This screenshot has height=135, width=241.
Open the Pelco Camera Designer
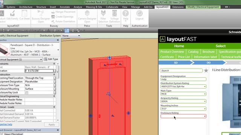pyautogui.click(x=87, y=16)
